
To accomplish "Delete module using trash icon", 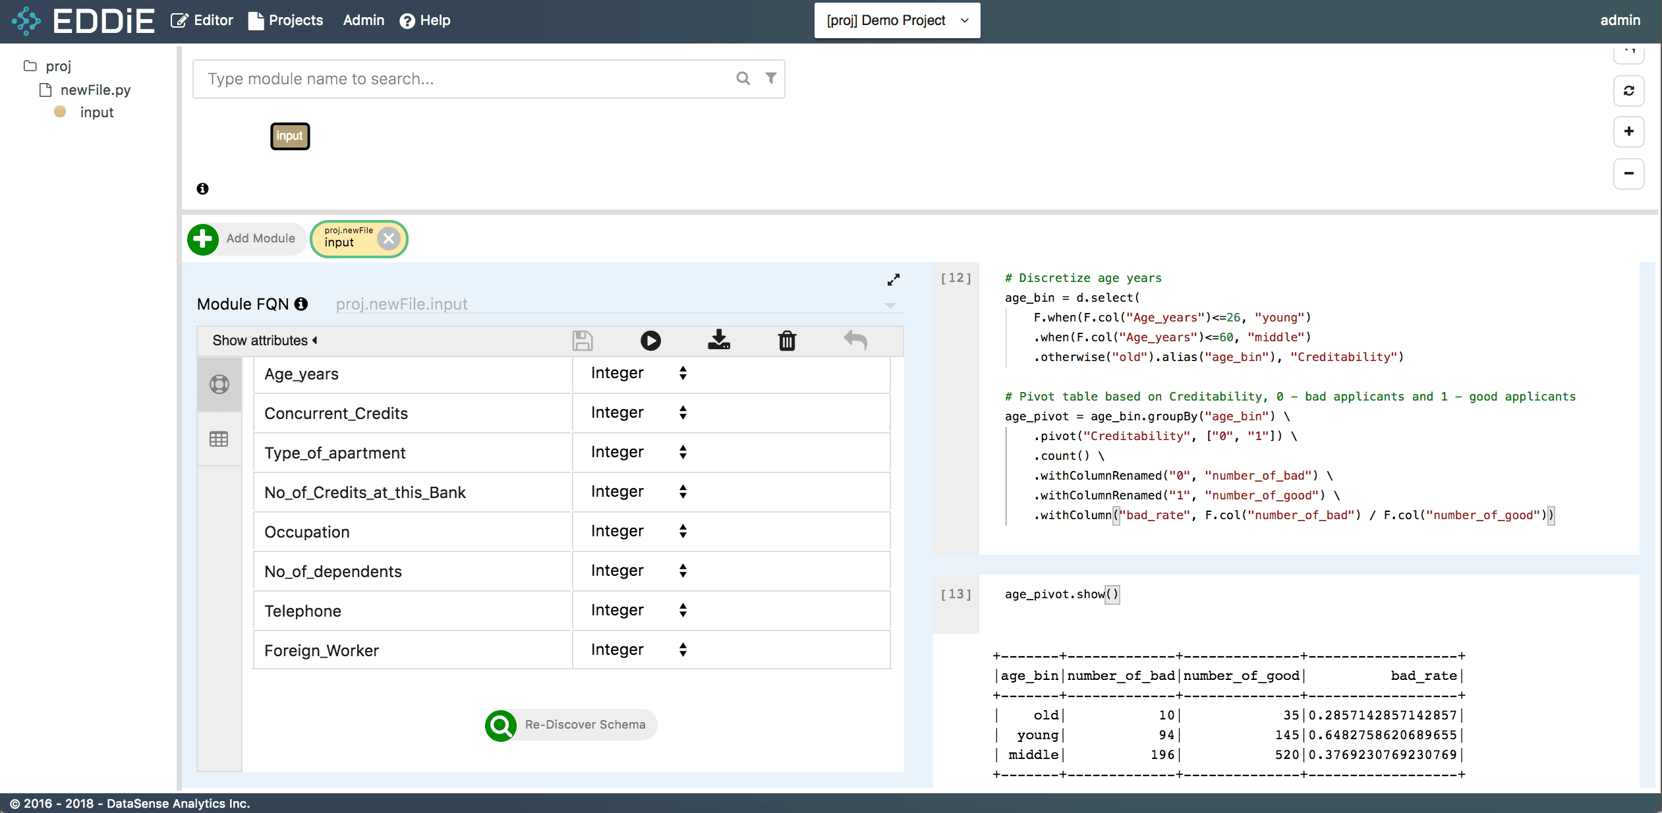I will (x=787, y=341).
